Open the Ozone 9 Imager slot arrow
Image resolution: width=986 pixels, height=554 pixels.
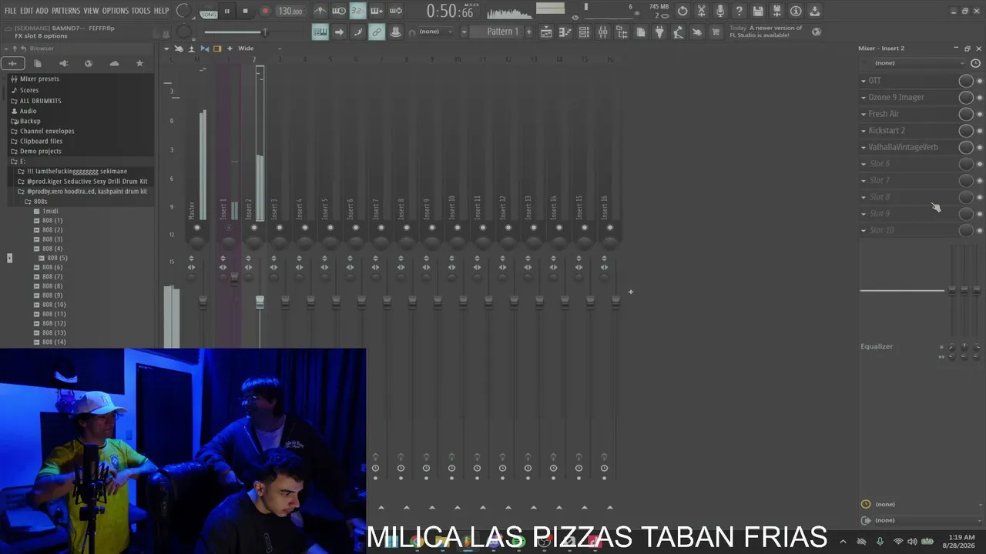[x=864, y=98]
